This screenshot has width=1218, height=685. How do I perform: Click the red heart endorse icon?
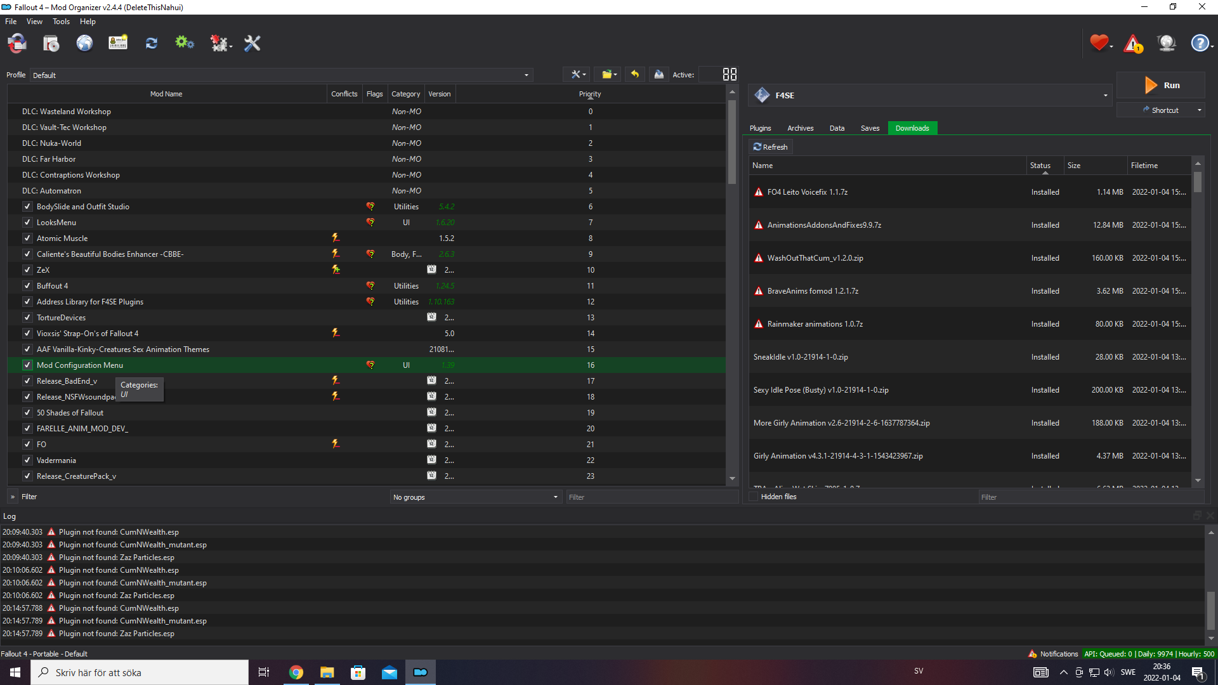point(1100,42)
